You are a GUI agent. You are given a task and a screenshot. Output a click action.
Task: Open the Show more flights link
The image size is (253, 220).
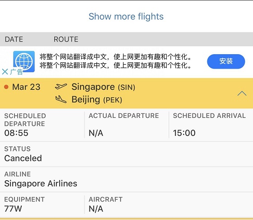126,16
